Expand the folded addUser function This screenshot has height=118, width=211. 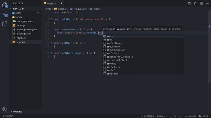point(52,19)
